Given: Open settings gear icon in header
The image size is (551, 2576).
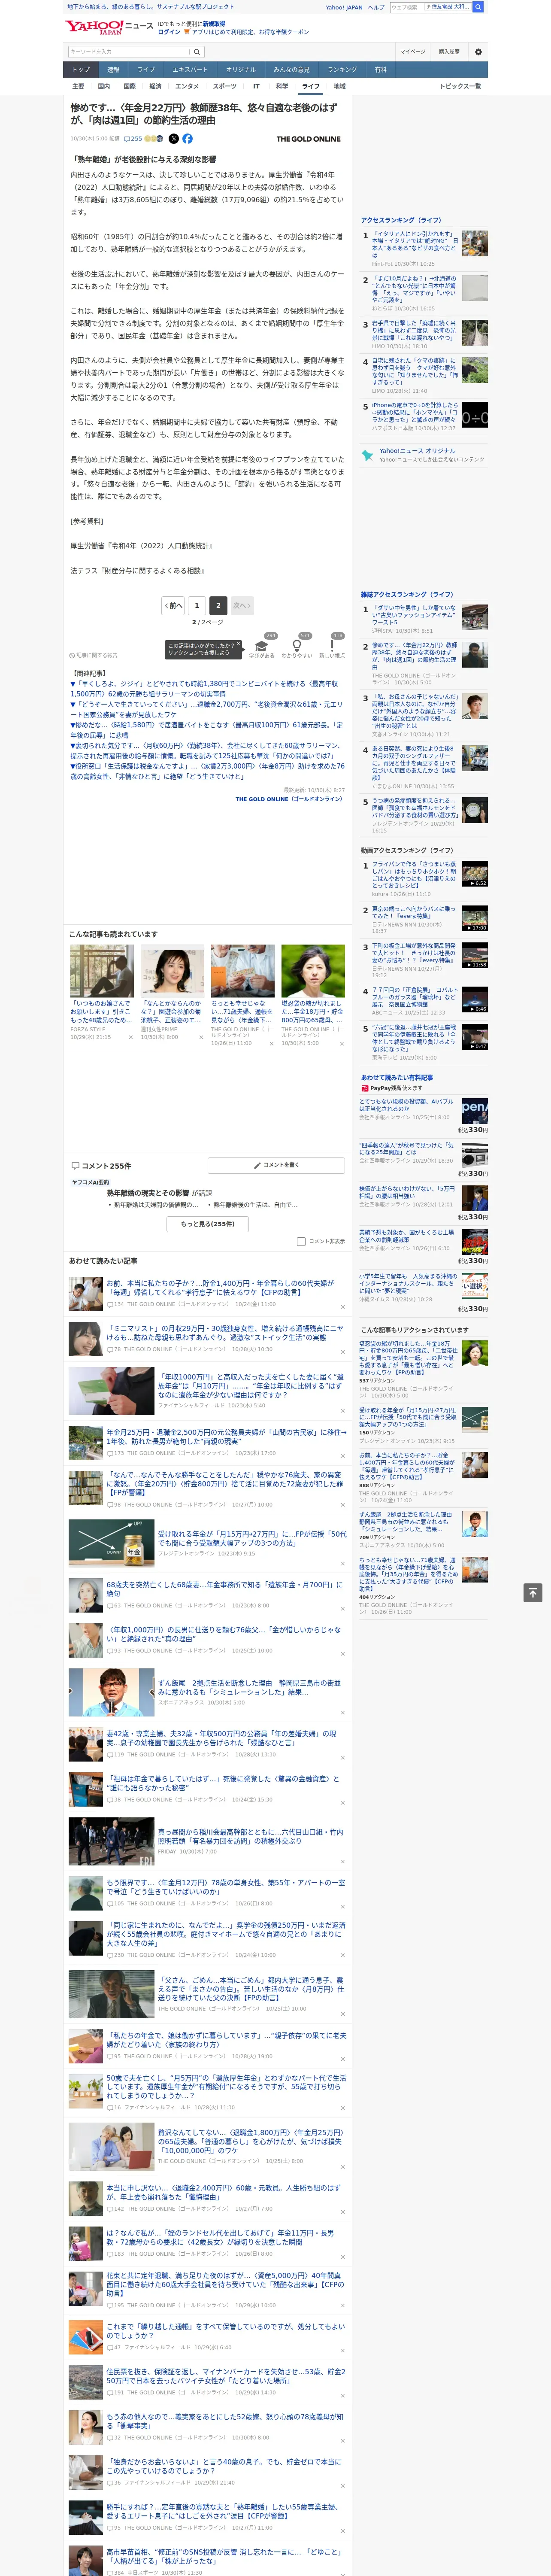Looking at the screenshot, I should pos(478,51).
